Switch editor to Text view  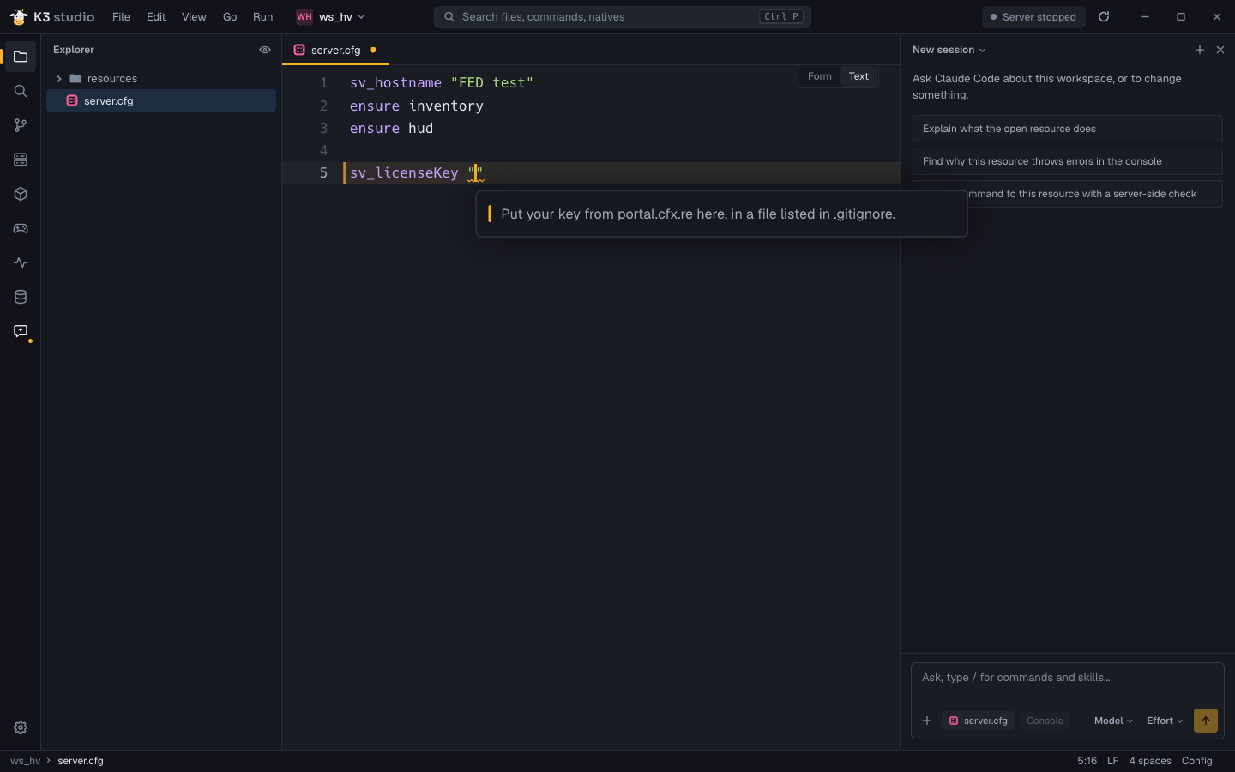tap(858, 76)
